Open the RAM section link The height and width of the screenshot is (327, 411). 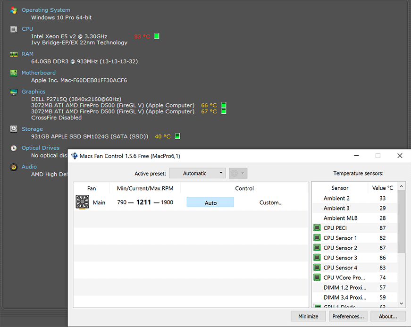coord(27,54)
